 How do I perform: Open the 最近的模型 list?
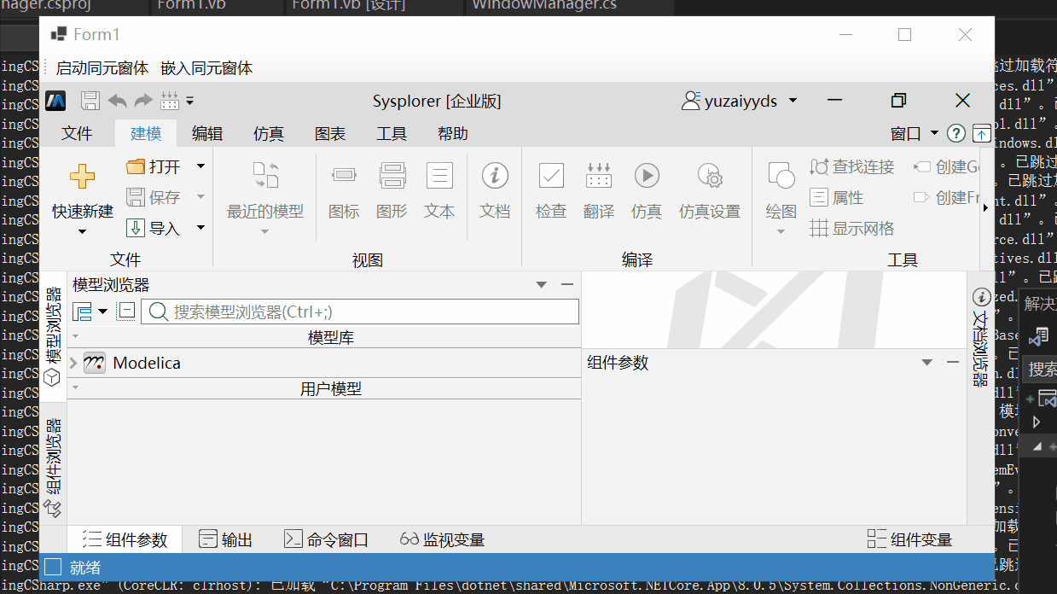point(265,196)
